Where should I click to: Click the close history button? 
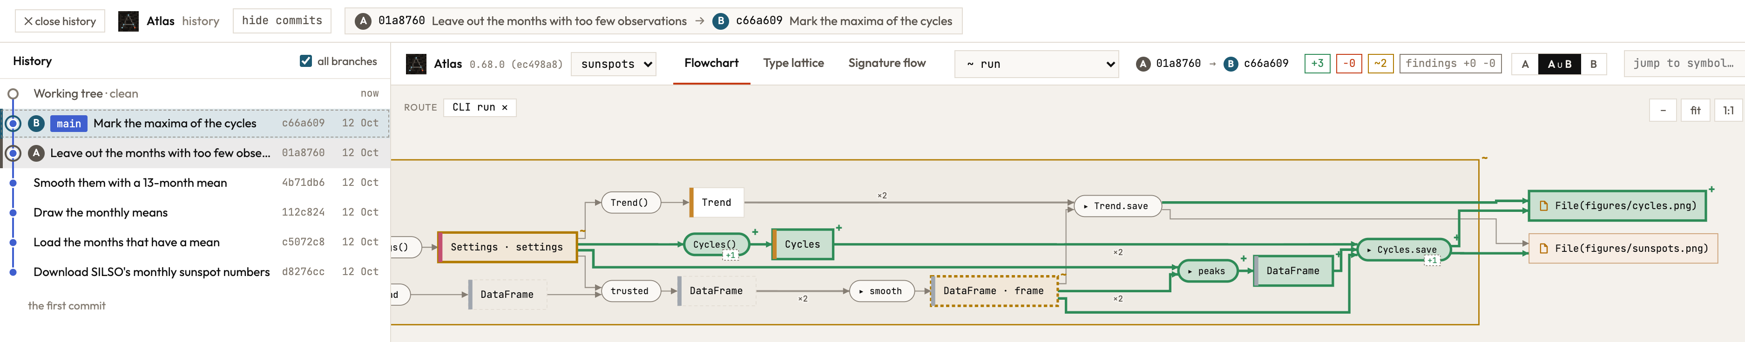coord(60,22)
